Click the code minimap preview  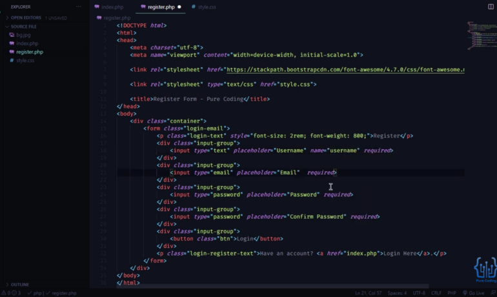(482, 36)
